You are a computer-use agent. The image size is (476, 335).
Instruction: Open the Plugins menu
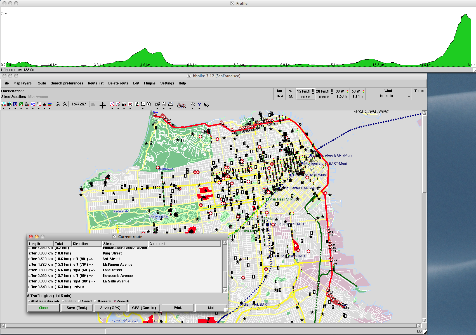150,83
